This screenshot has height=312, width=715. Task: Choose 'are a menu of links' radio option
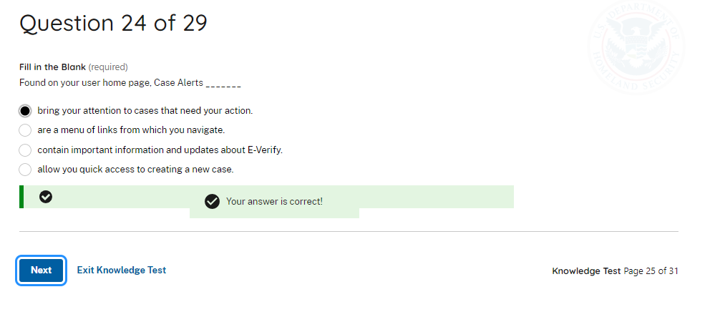click(x=25, y=130)
